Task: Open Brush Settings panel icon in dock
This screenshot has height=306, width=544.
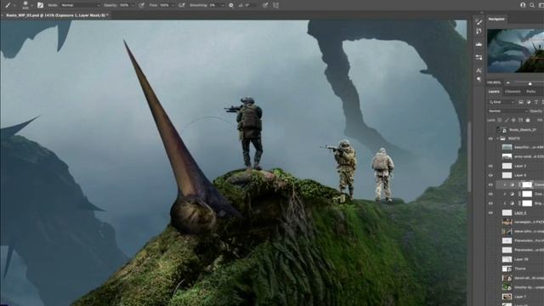Action: (479, 31)
